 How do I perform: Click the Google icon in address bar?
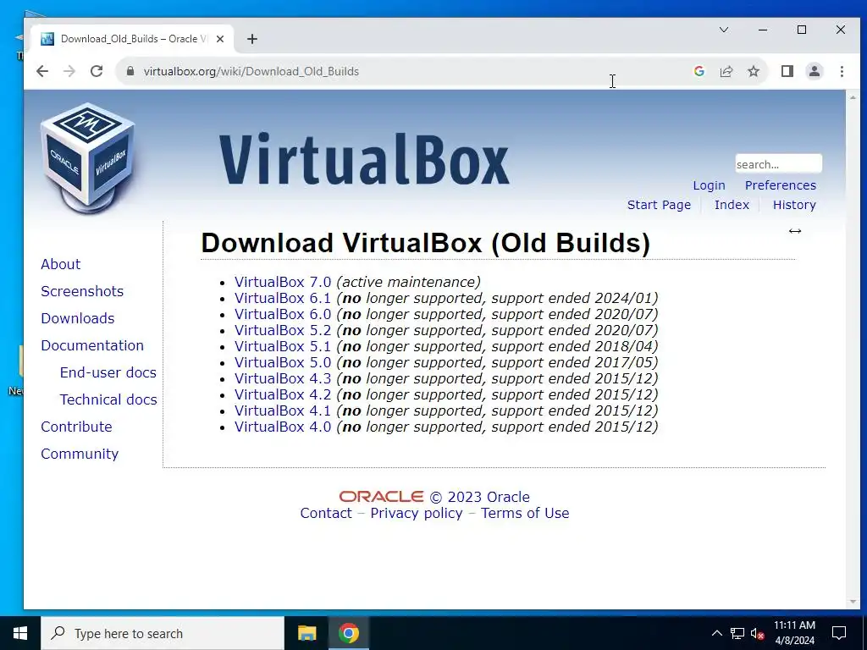699,71
